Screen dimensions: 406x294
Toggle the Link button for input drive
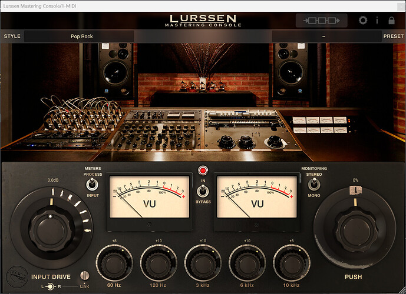coord(84,276)
